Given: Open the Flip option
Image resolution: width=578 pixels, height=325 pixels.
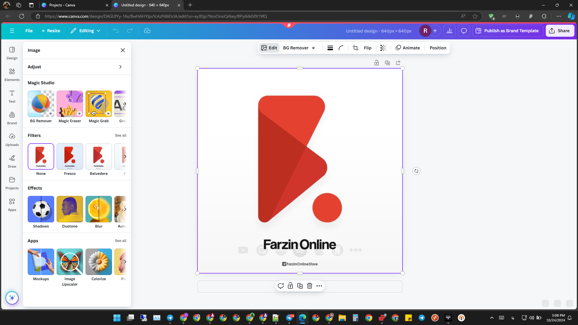Looking at the screenshot, I should coord(368,48).
